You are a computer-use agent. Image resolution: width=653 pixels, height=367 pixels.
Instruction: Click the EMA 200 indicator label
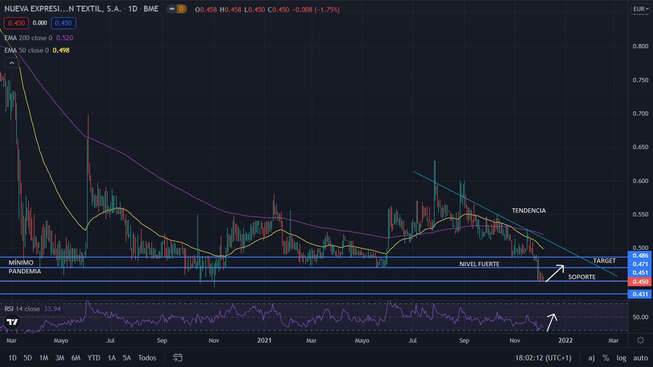tap(29, 38)
